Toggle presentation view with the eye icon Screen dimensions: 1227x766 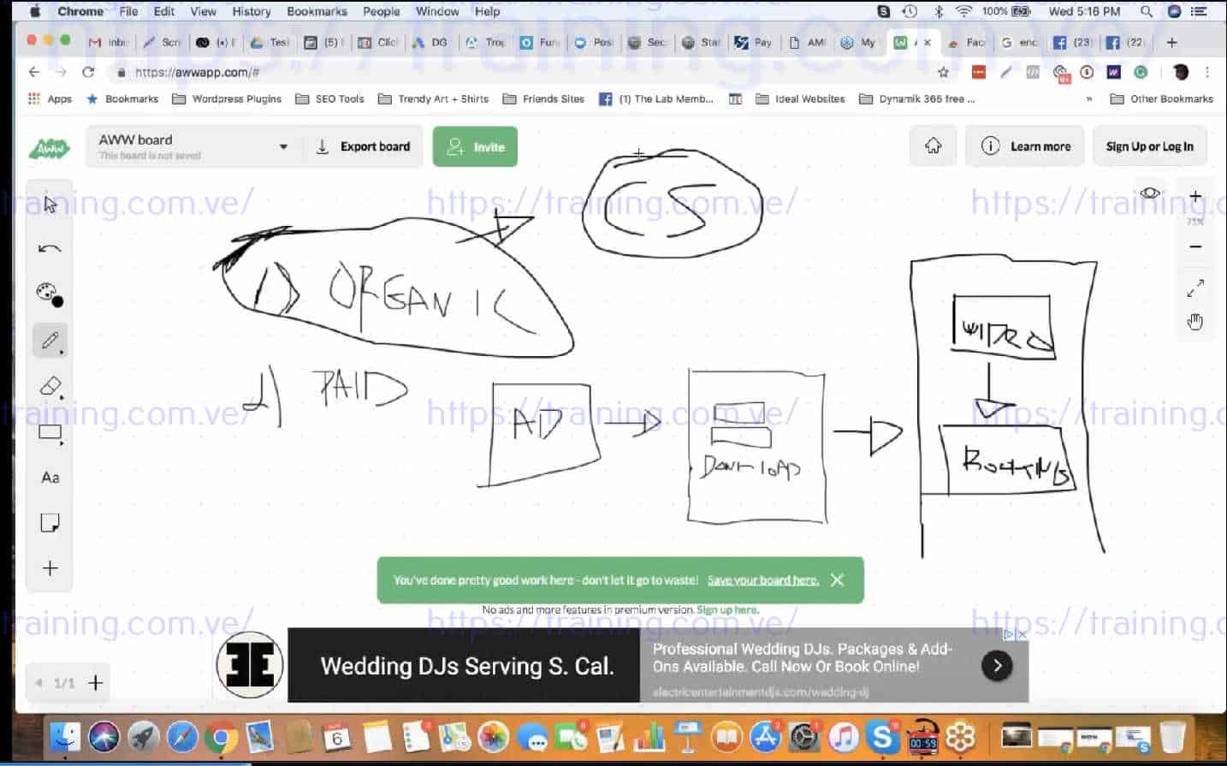pos(1150,193)
